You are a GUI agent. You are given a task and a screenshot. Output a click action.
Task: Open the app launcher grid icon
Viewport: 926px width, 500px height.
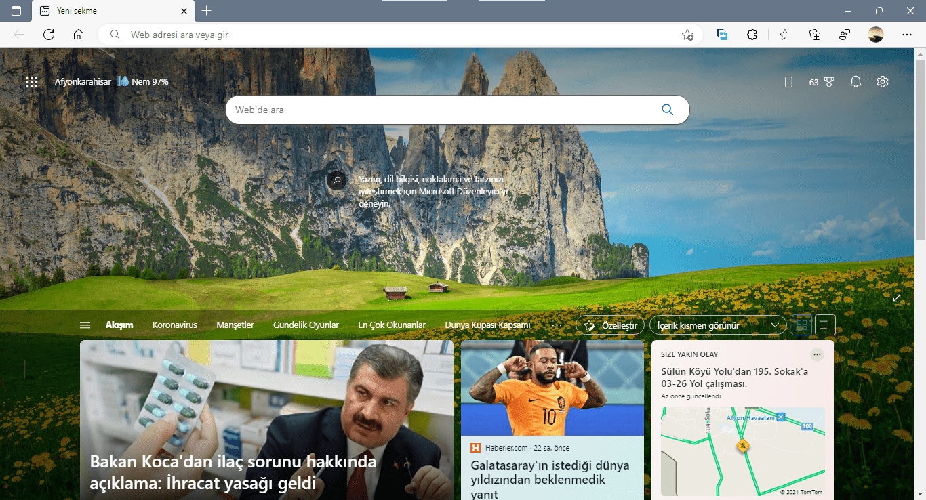click(x=31, y=82)
